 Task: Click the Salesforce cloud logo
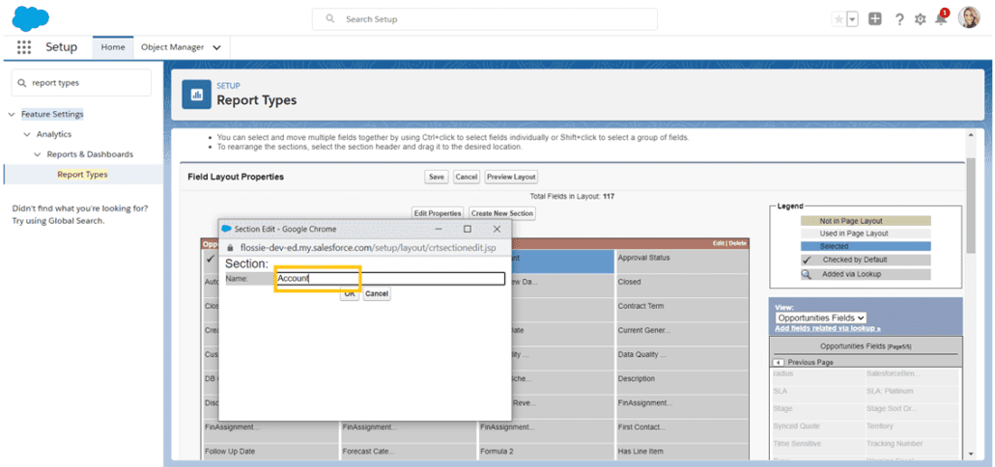click(x=31, y=18)
